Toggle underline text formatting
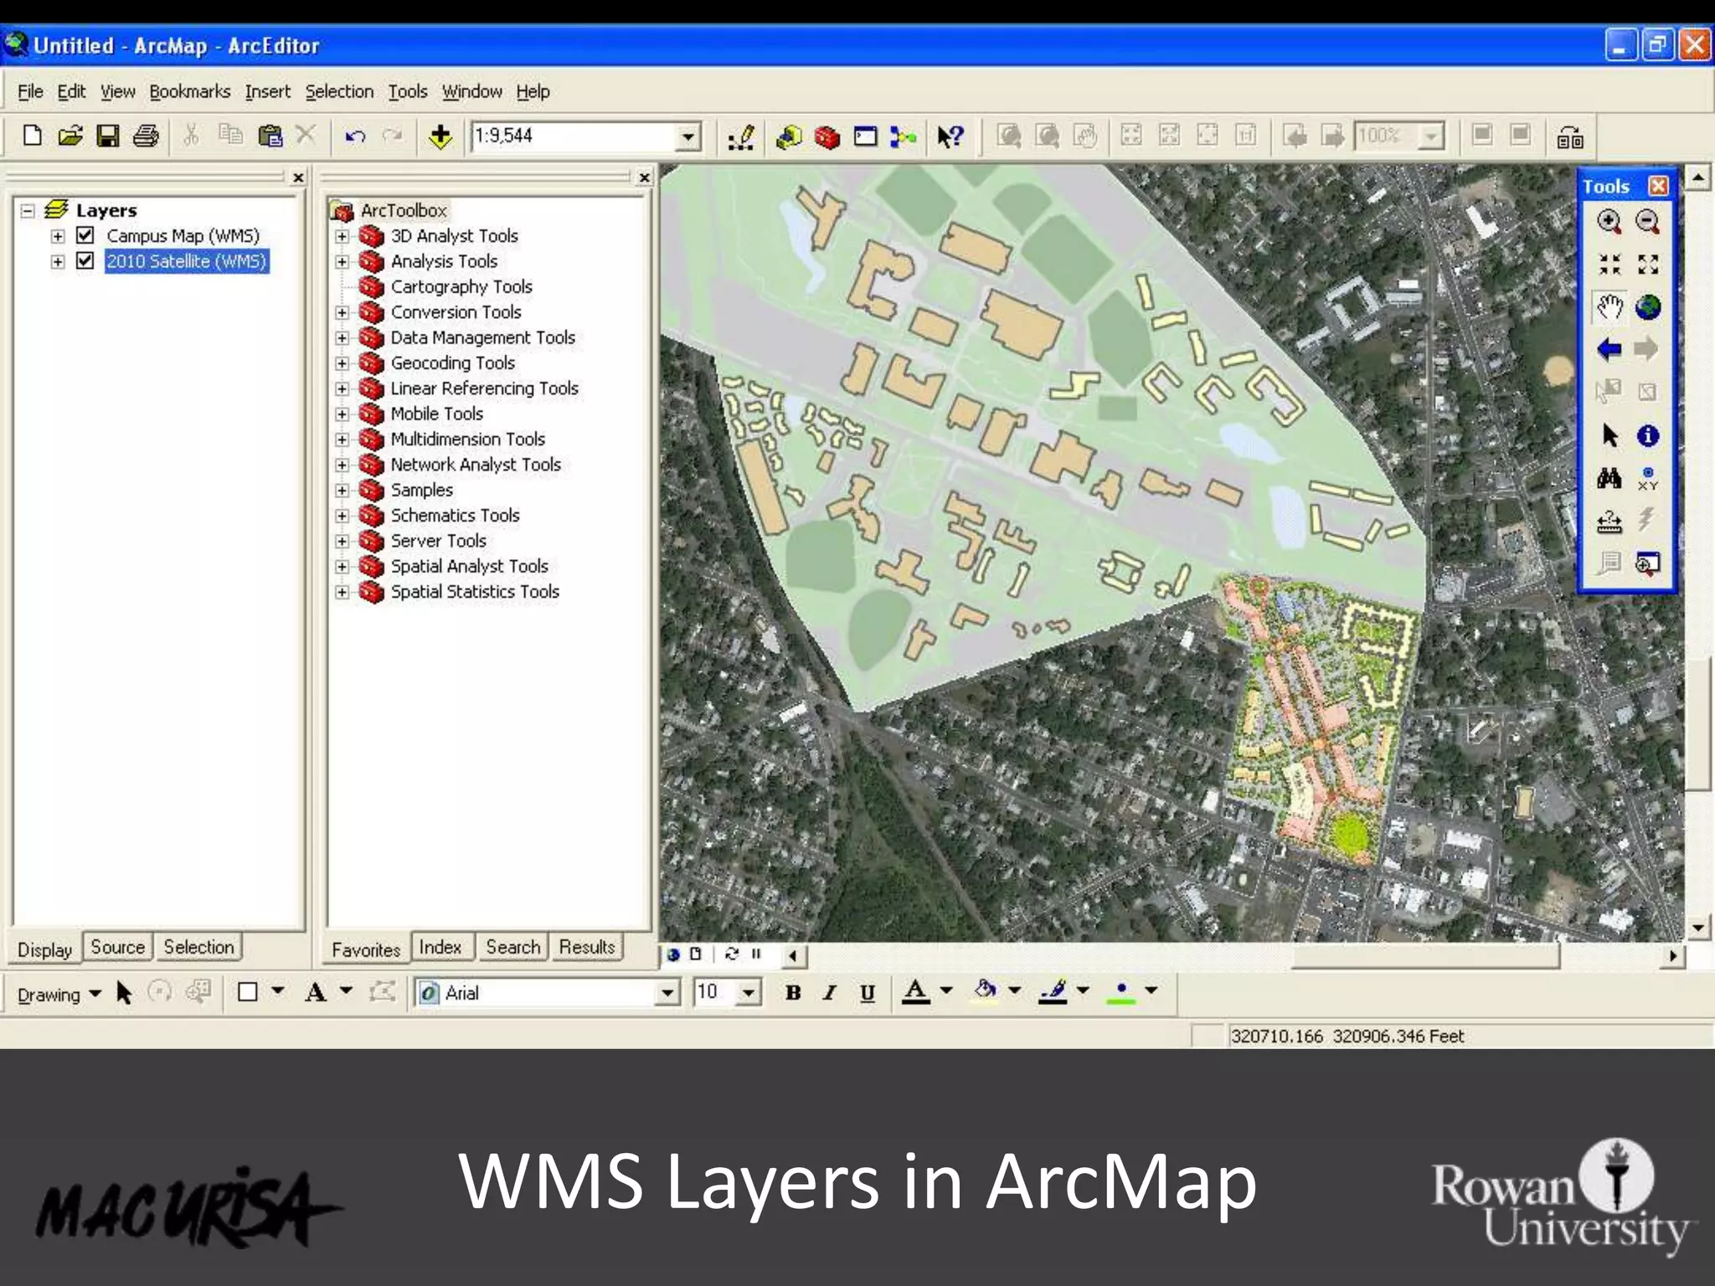1715x1286 pixels. coord(868,993)
